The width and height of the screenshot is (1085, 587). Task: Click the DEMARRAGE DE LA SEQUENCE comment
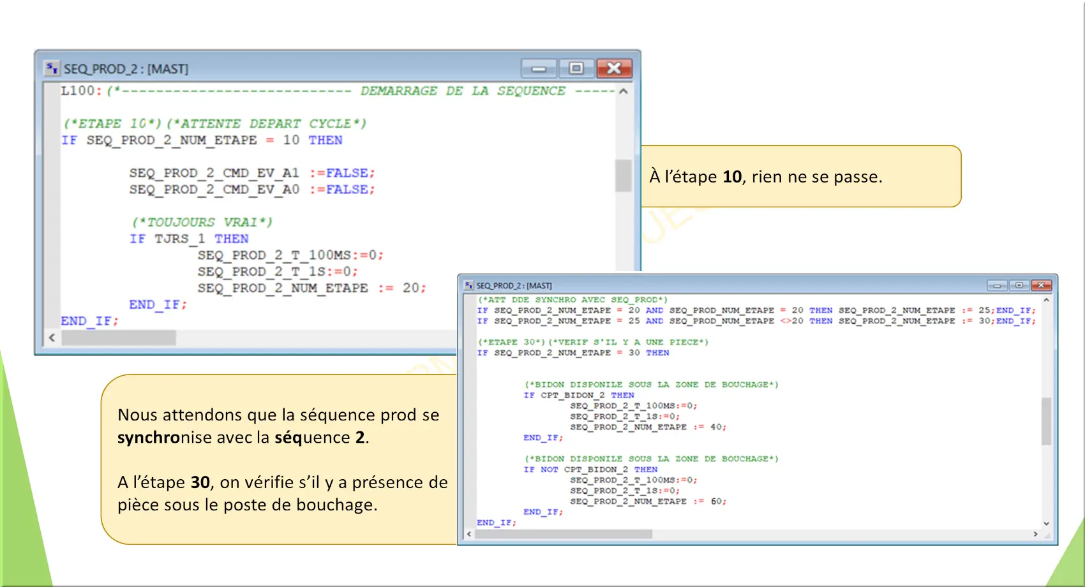(x=463, y=91)
